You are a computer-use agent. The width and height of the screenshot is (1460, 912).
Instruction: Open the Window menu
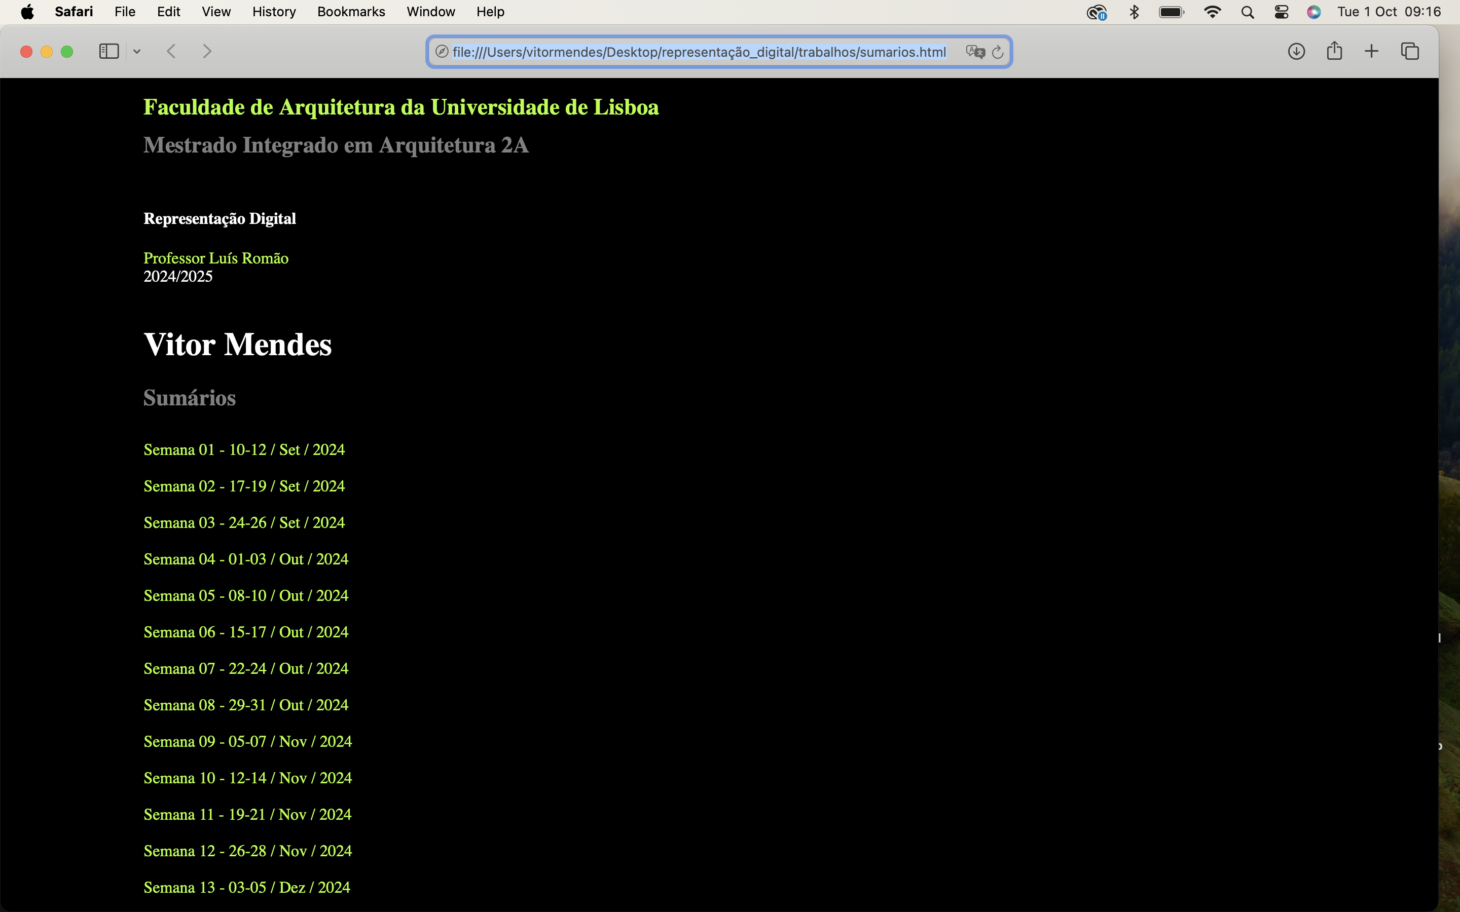431,12
